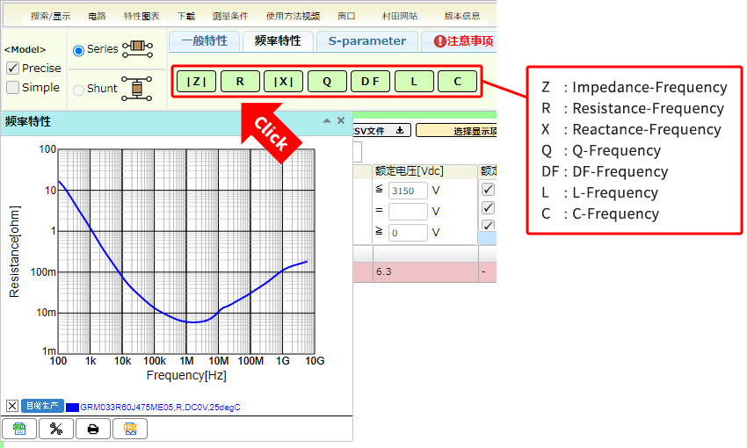
Task: Select the Shunt circuit radio button
Action: coord(79,89)
